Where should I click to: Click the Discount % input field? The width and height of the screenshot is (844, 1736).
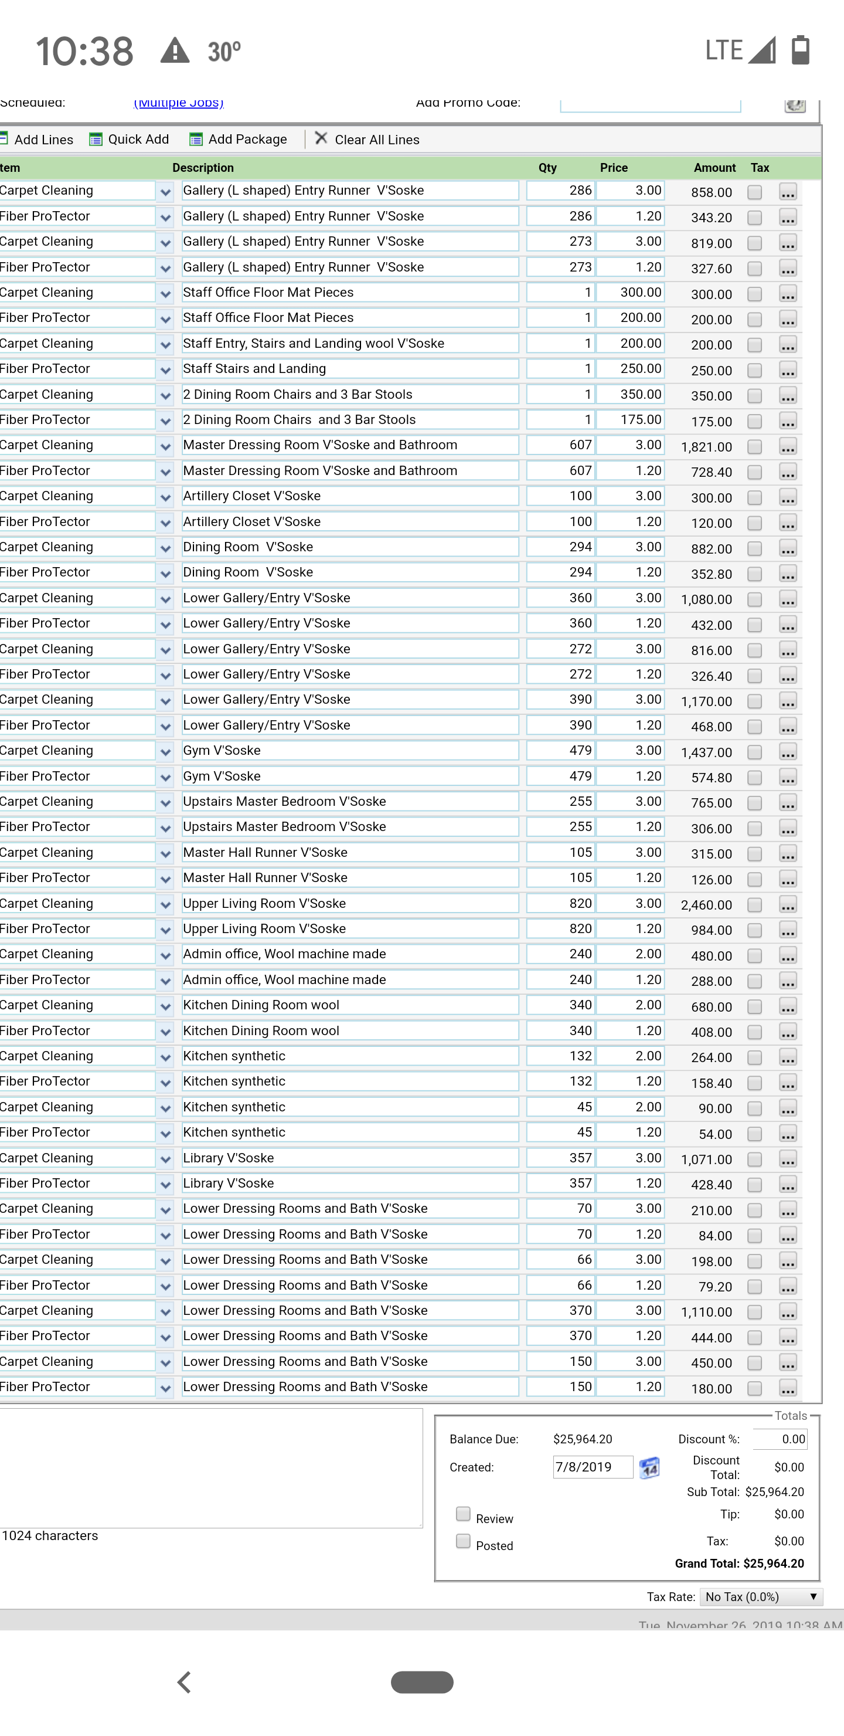tap(780, 1439)
